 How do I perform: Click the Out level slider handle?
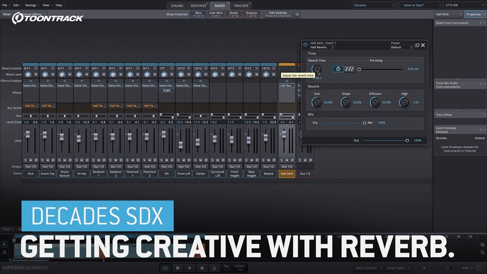click(407, 140)
